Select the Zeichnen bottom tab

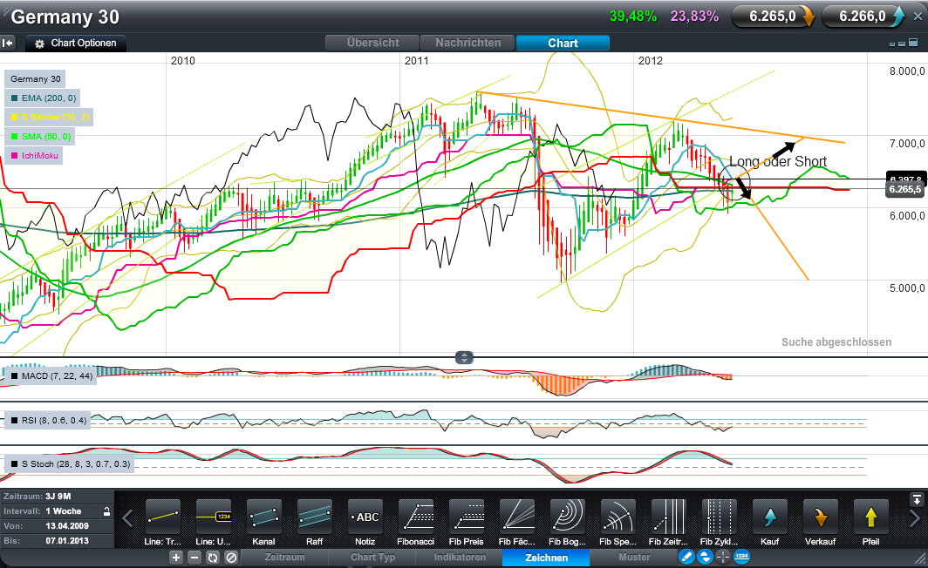pyautogui.click(x=546, y=558)
